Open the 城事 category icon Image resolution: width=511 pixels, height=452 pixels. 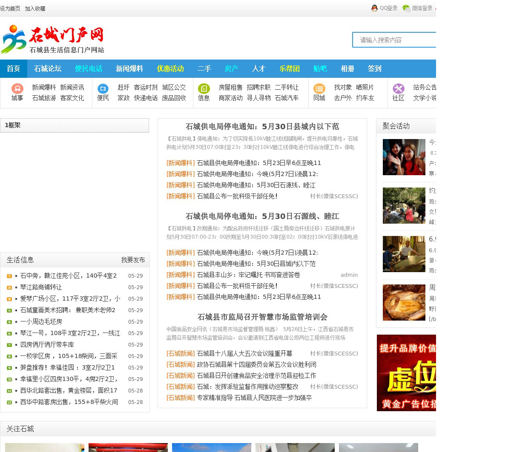click(17, 88)
